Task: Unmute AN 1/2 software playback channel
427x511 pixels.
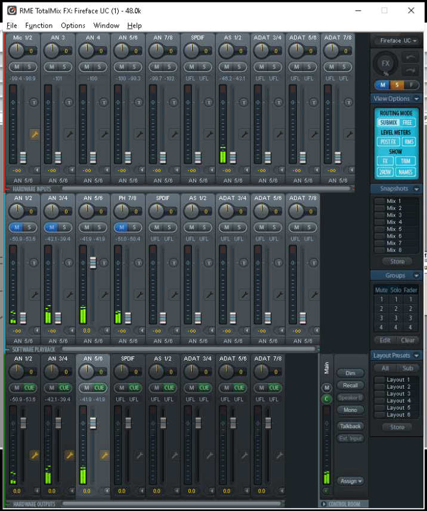Action: (x=17, y=227)
